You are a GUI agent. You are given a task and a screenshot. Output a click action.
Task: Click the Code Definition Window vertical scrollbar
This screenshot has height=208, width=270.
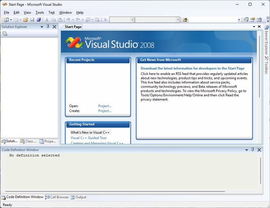pos(261,171)
